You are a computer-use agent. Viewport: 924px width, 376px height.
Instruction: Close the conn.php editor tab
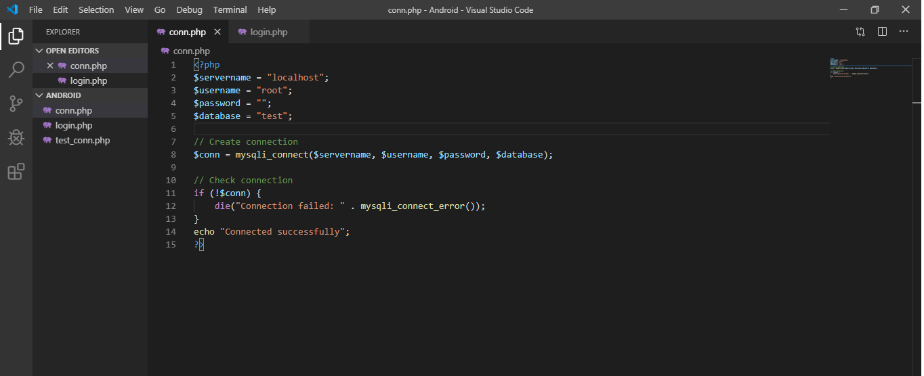coord(217,32)
